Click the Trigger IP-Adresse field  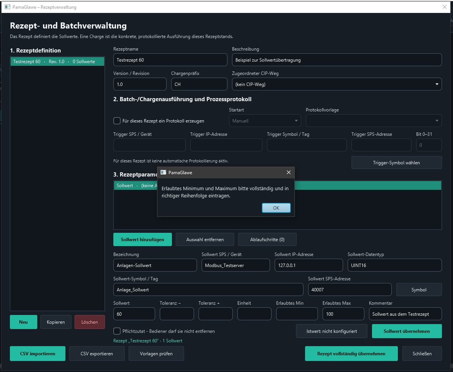pyautogui.click(x=226, y=145)
